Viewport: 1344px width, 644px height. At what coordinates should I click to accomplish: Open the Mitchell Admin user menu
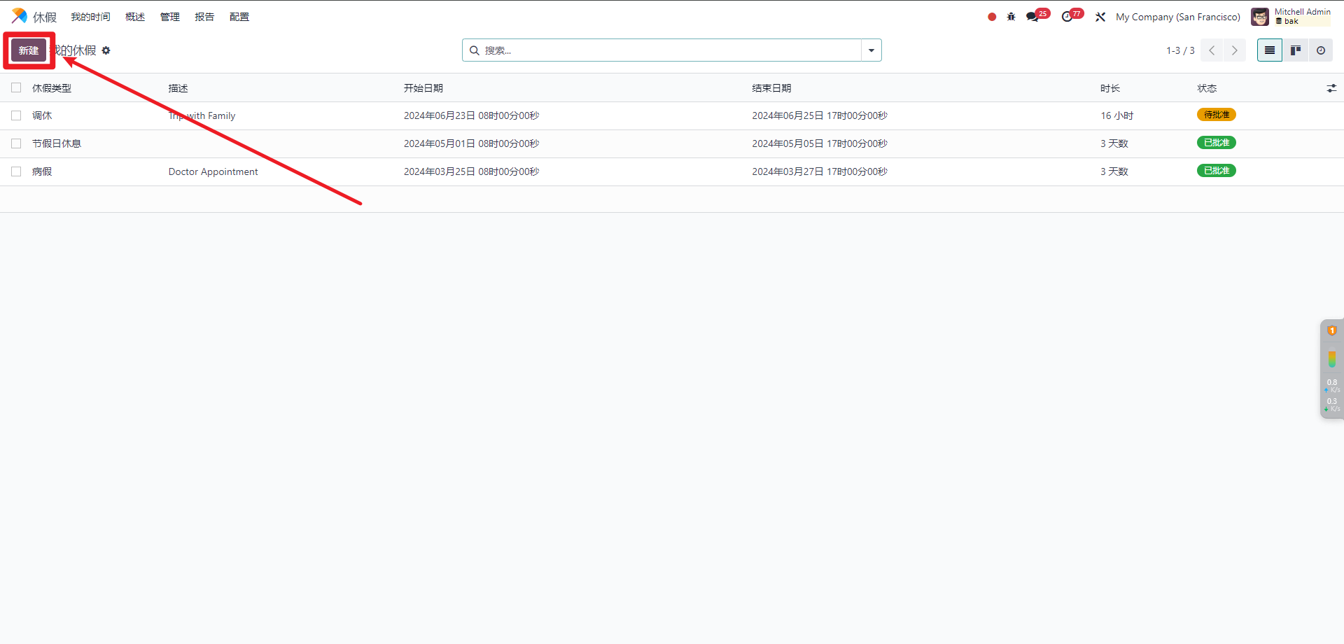[1291, 17]
